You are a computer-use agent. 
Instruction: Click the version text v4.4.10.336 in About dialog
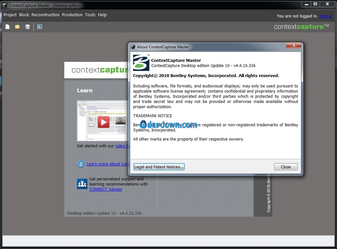point(244,66)
